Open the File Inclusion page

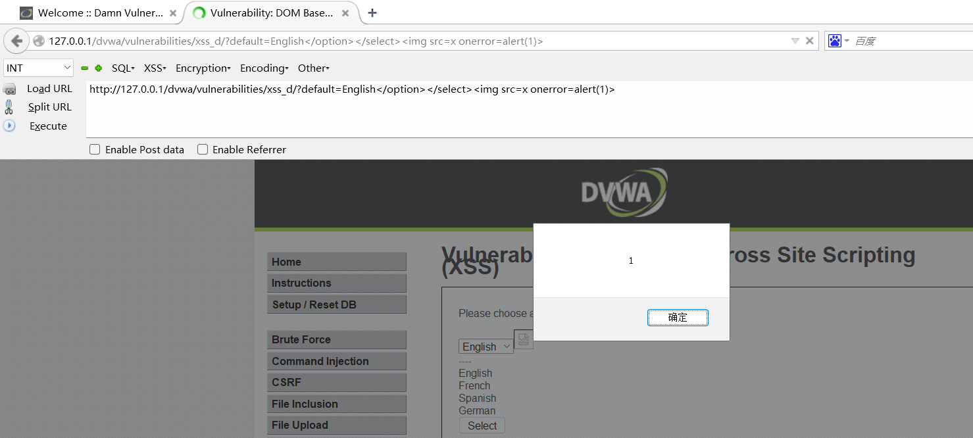coord(337,404)
